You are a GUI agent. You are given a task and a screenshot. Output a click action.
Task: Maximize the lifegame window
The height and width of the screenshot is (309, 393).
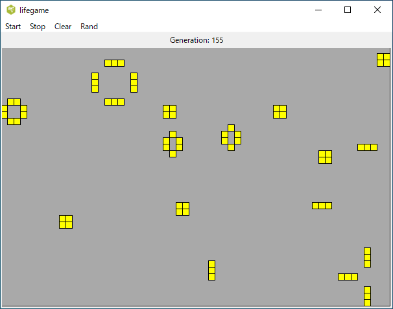[x=348, y=10]
